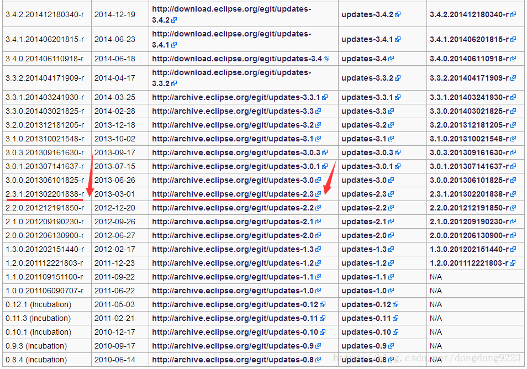Open the full http://archive.eclipse.org/egit/updates-3.3 URL link

[236, 111]
